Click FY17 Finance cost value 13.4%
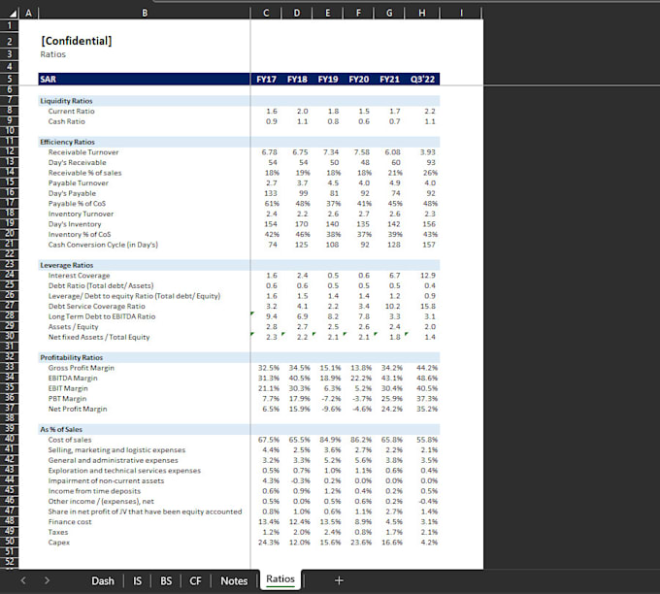The width and height of the screenshot is (660, 594). tap(269, 521)
